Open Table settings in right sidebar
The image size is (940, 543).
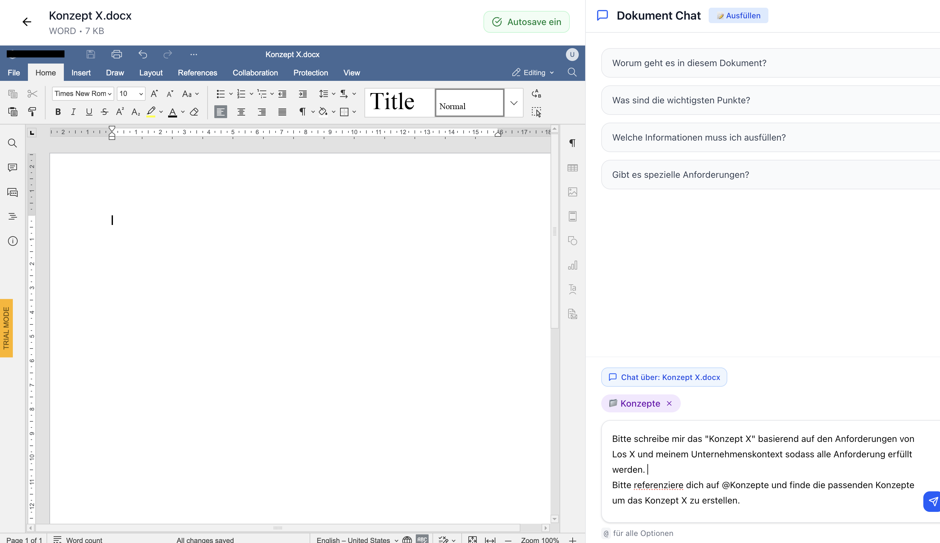point(572,168)
